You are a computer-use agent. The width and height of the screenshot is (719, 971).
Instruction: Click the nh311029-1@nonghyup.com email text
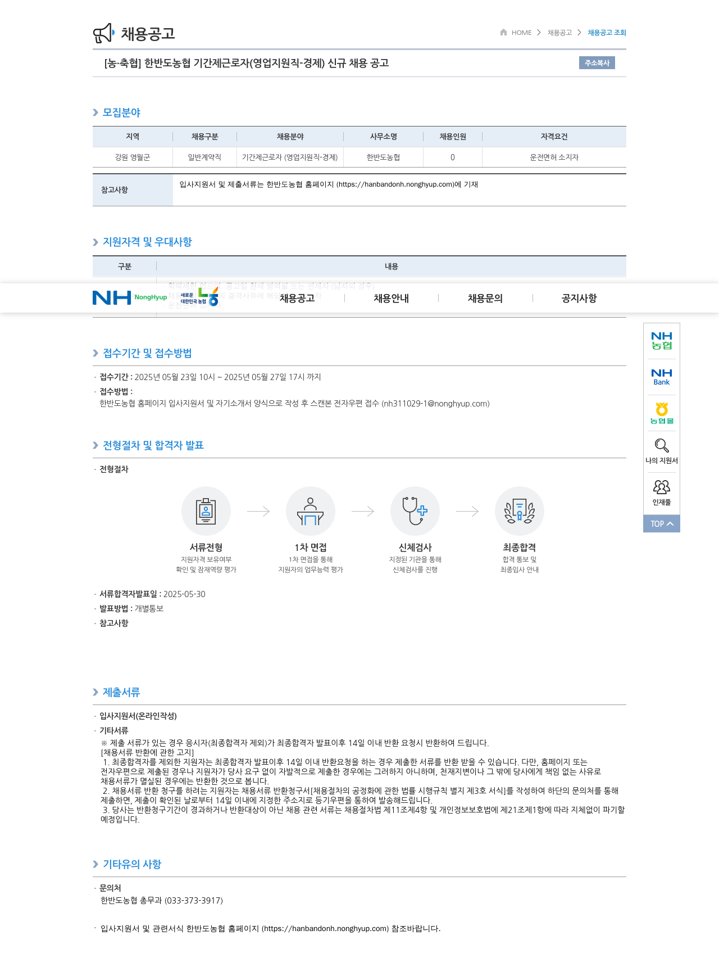tap(435, 404)
